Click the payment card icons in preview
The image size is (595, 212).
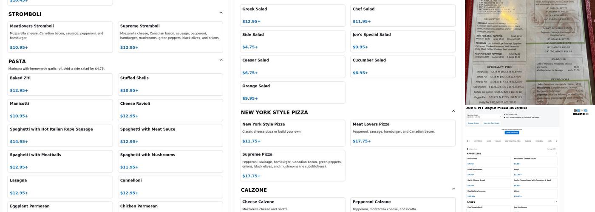(580, 112)
